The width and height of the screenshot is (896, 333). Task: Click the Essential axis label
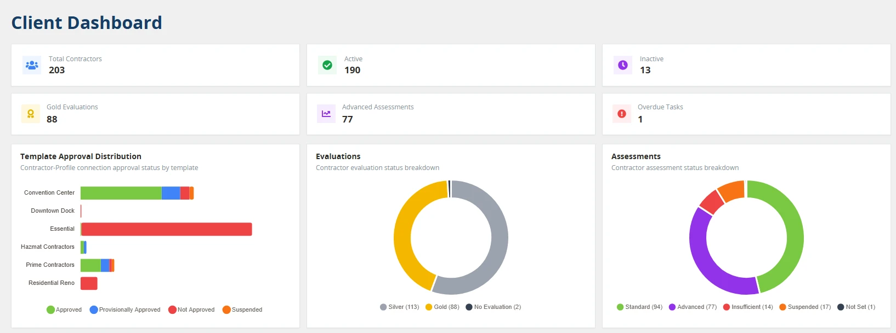(63, 229)
